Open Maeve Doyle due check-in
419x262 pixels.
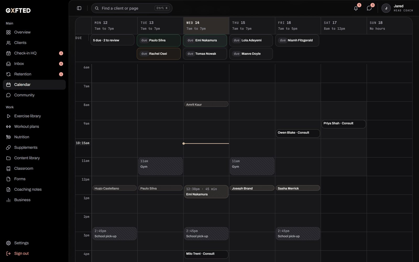[251, 54]
